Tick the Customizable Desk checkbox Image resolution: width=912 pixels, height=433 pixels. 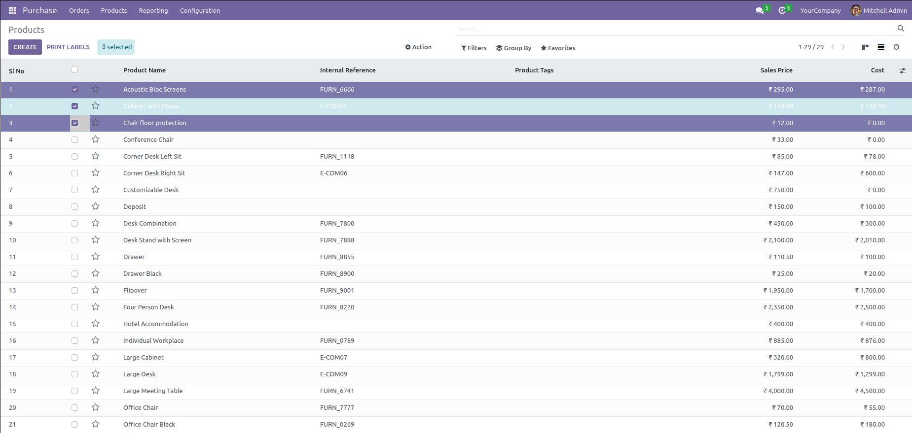coord(74,190)
